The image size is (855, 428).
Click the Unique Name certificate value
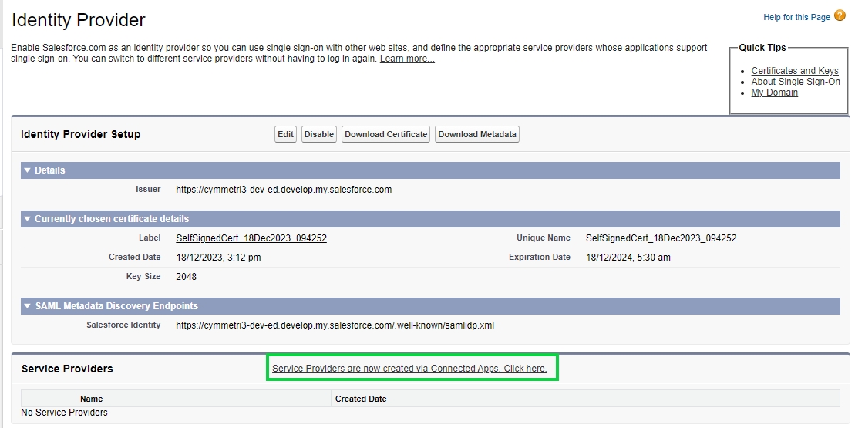click(x=661, y=238)
